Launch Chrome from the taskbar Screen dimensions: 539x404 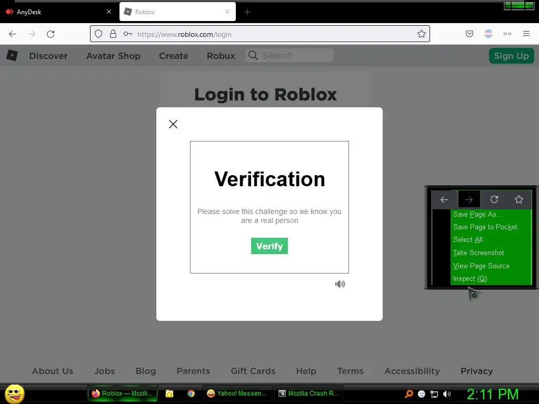click(x=191, y=393)
